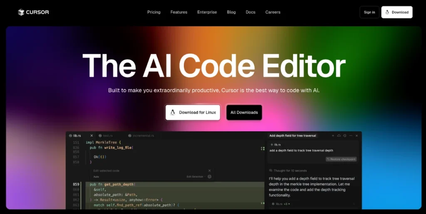
Task: Close the chat panel
Action: pyautogui.click(x=357, y=135)
